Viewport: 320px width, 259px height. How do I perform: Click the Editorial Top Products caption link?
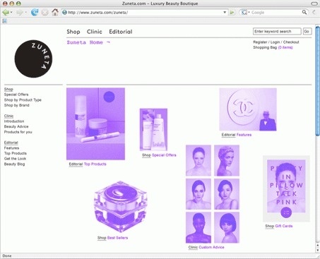tap(88, 164)
